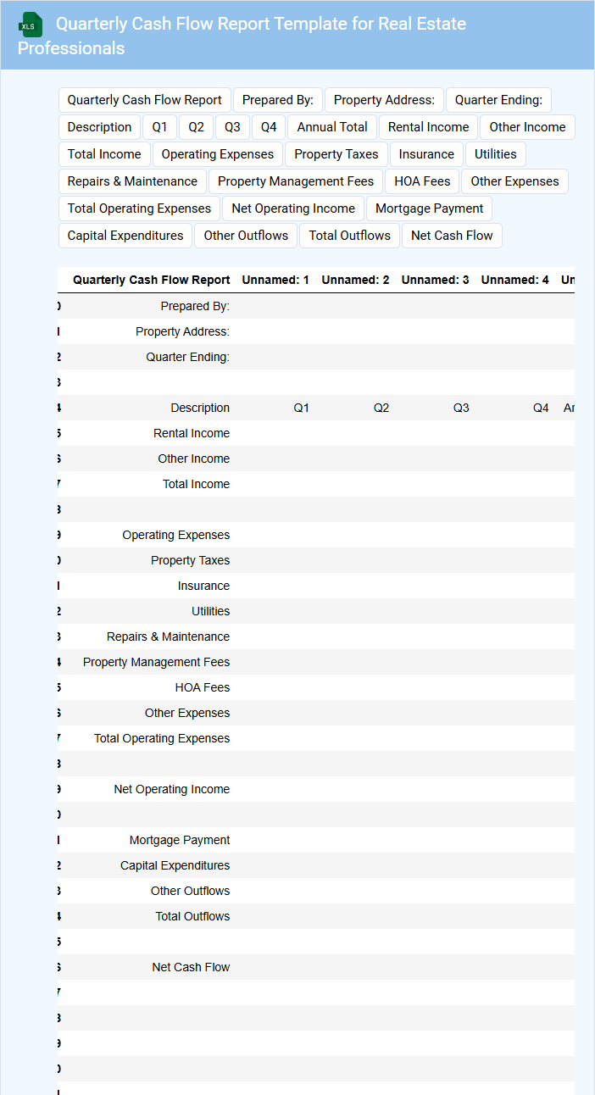
Task: Select the Quarter Ending: tag
Action: (x=498, y=100)
